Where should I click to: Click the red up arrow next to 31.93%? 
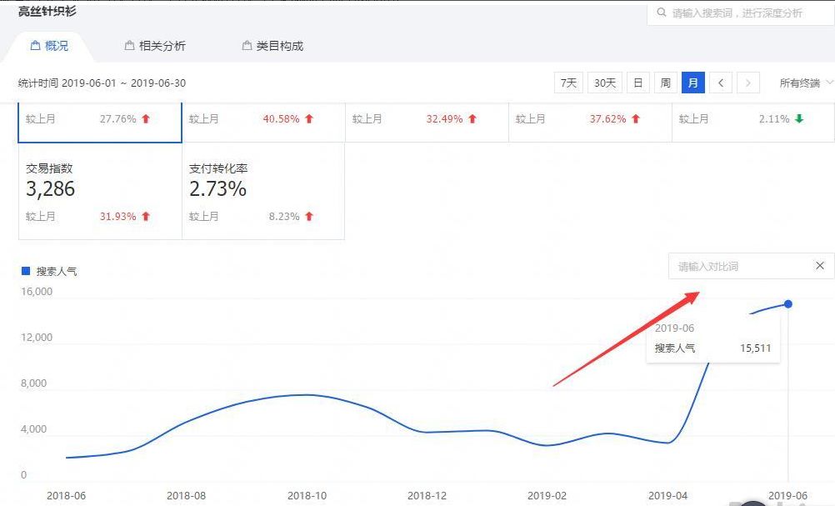147,216
